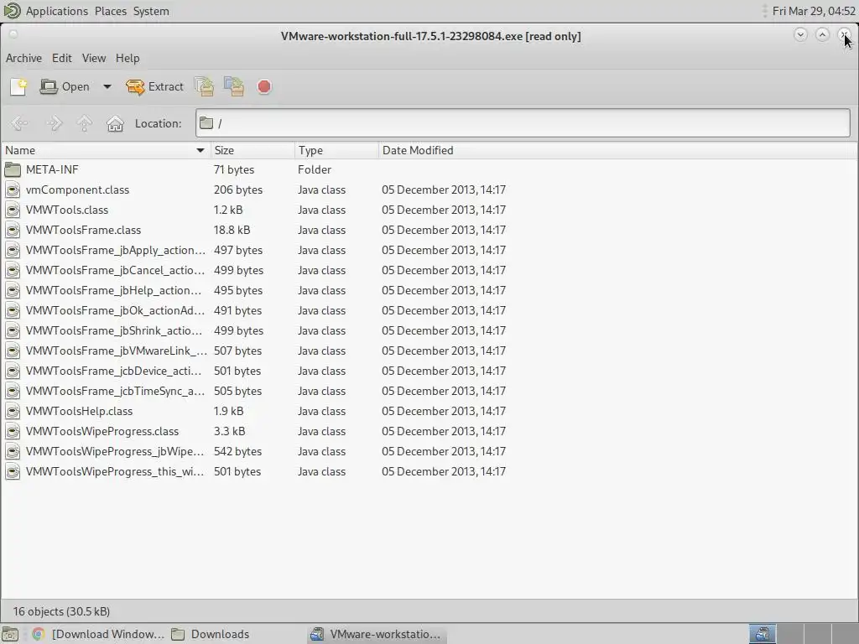The height and width of the screenshot is (644, 859).
Task: Select the VMWToolsFrame.class file icon
Action: [13, 230]
